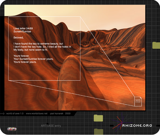This screenshot has width=160, height=135.
Task: Open the partially hidden folder at the bottom
Action: pyautogui.click(x=98, y=132)
